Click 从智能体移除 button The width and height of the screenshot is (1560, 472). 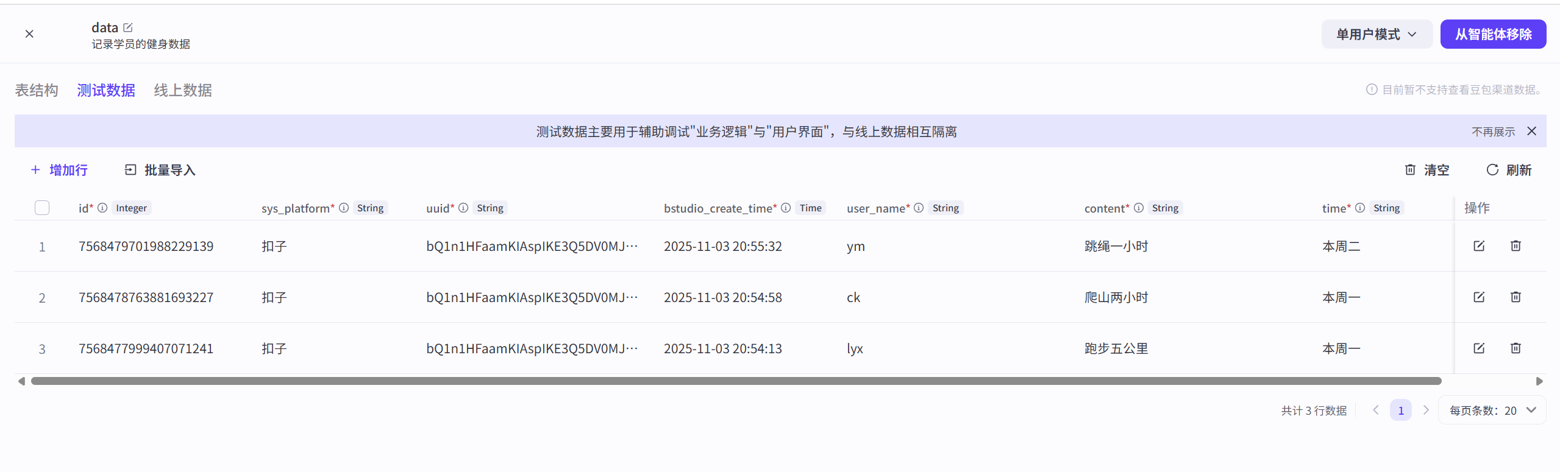click(1493, 34)
